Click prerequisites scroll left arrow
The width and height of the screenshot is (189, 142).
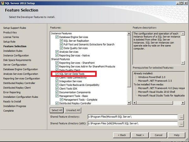coord(135,103)
